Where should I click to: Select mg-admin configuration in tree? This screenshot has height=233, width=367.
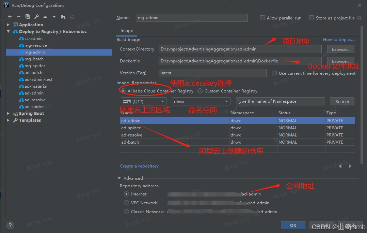coord(59,52)
